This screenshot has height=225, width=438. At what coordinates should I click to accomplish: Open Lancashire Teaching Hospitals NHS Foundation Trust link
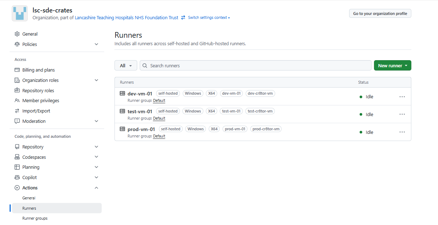[127, 17]
